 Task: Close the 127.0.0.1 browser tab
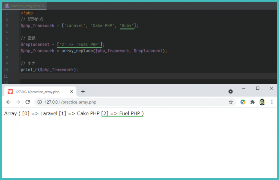coord(71,92)
